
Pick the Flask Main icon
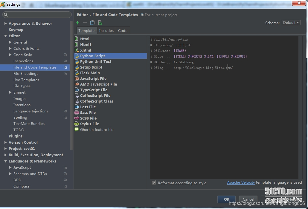click(x=77, y=73)
